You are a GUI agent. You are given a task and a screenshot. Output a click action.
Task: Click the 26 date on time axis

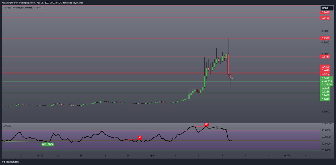(x=81, y=155)
